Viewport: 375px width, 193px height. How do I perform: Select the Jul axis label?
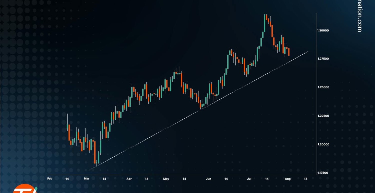pyautogui.click(x=249, y=179)
